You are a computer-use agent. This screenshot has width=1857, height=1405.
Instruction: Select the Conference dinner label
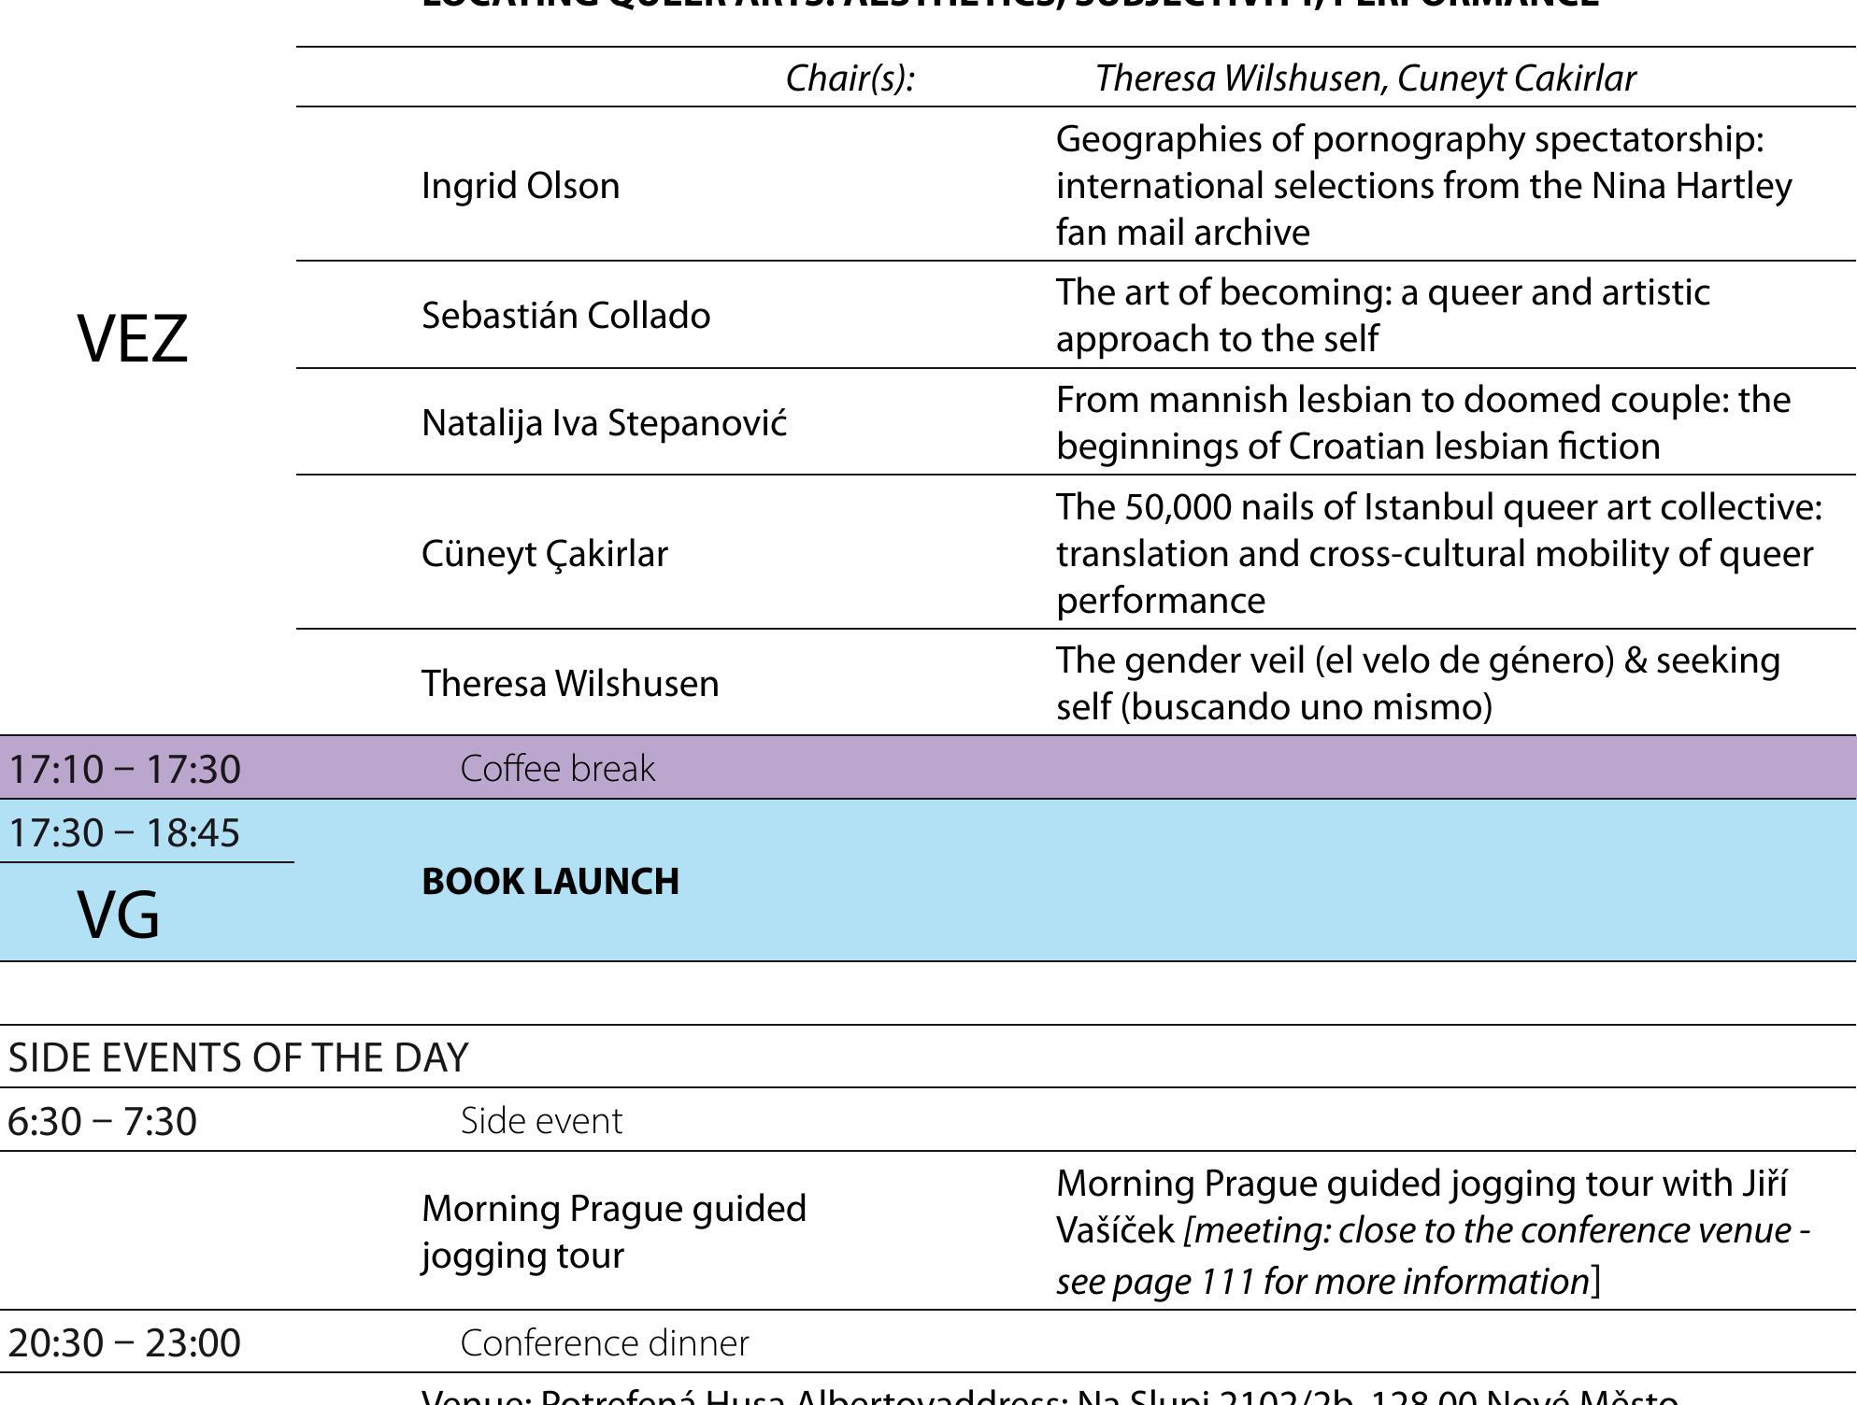604,1343
